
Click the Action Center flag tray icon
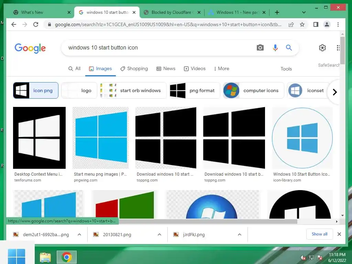click(x=320, y=257)
